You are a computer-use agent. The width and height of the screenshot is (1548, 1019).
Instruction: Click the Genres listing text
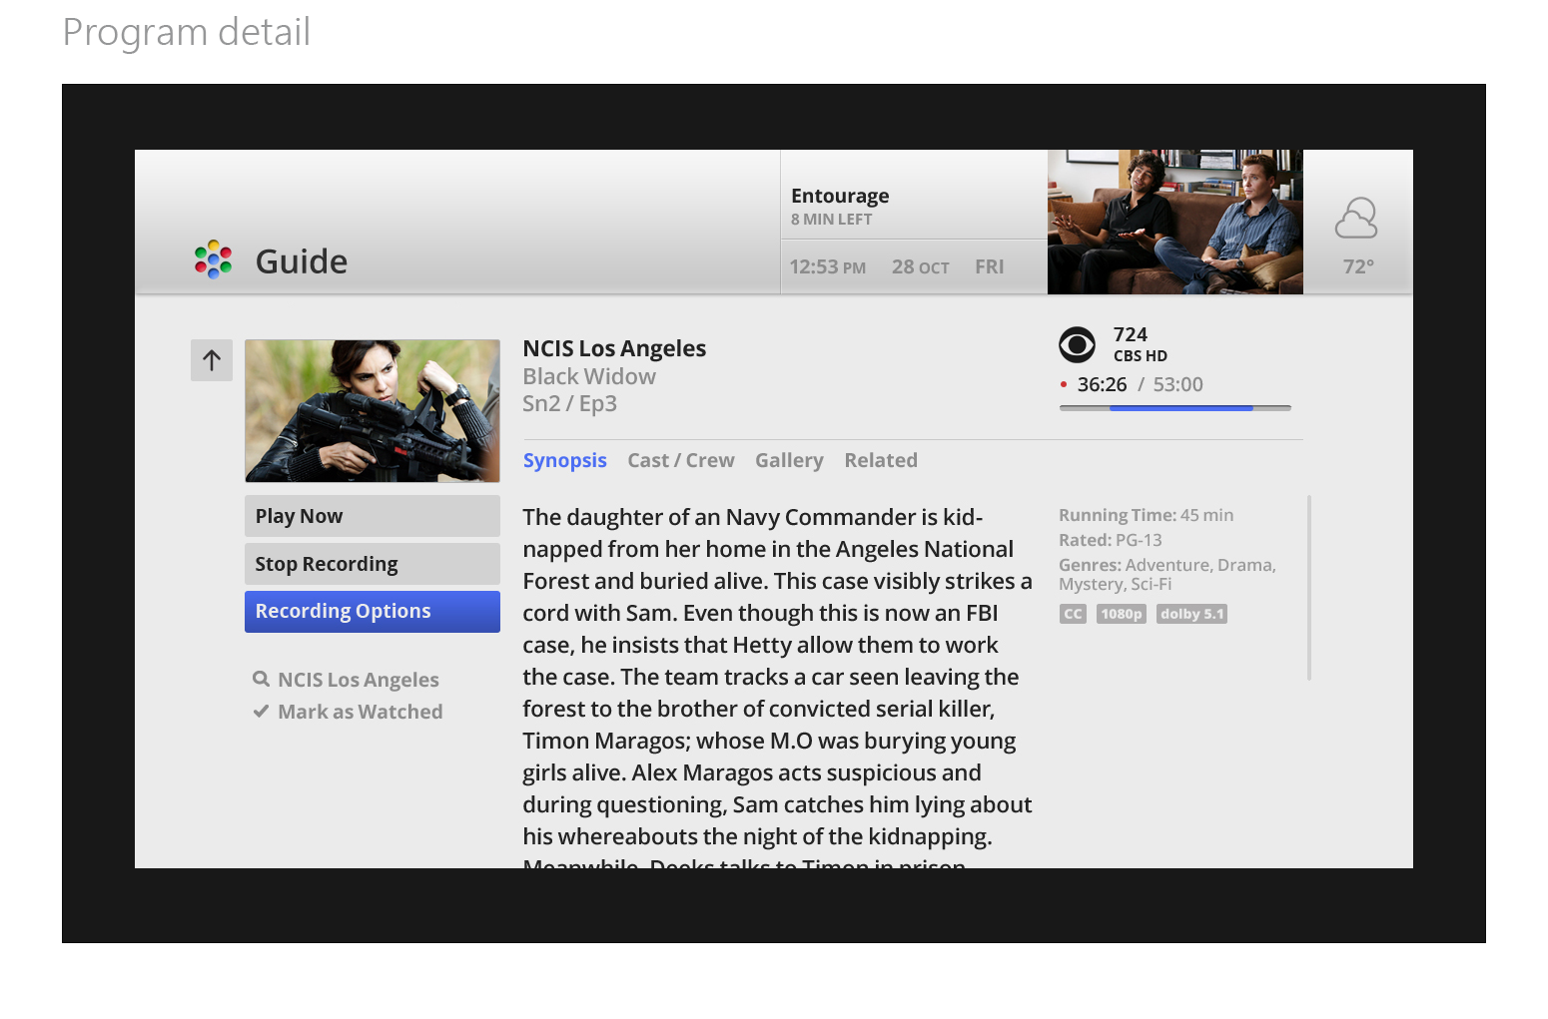click(1167, 575)
